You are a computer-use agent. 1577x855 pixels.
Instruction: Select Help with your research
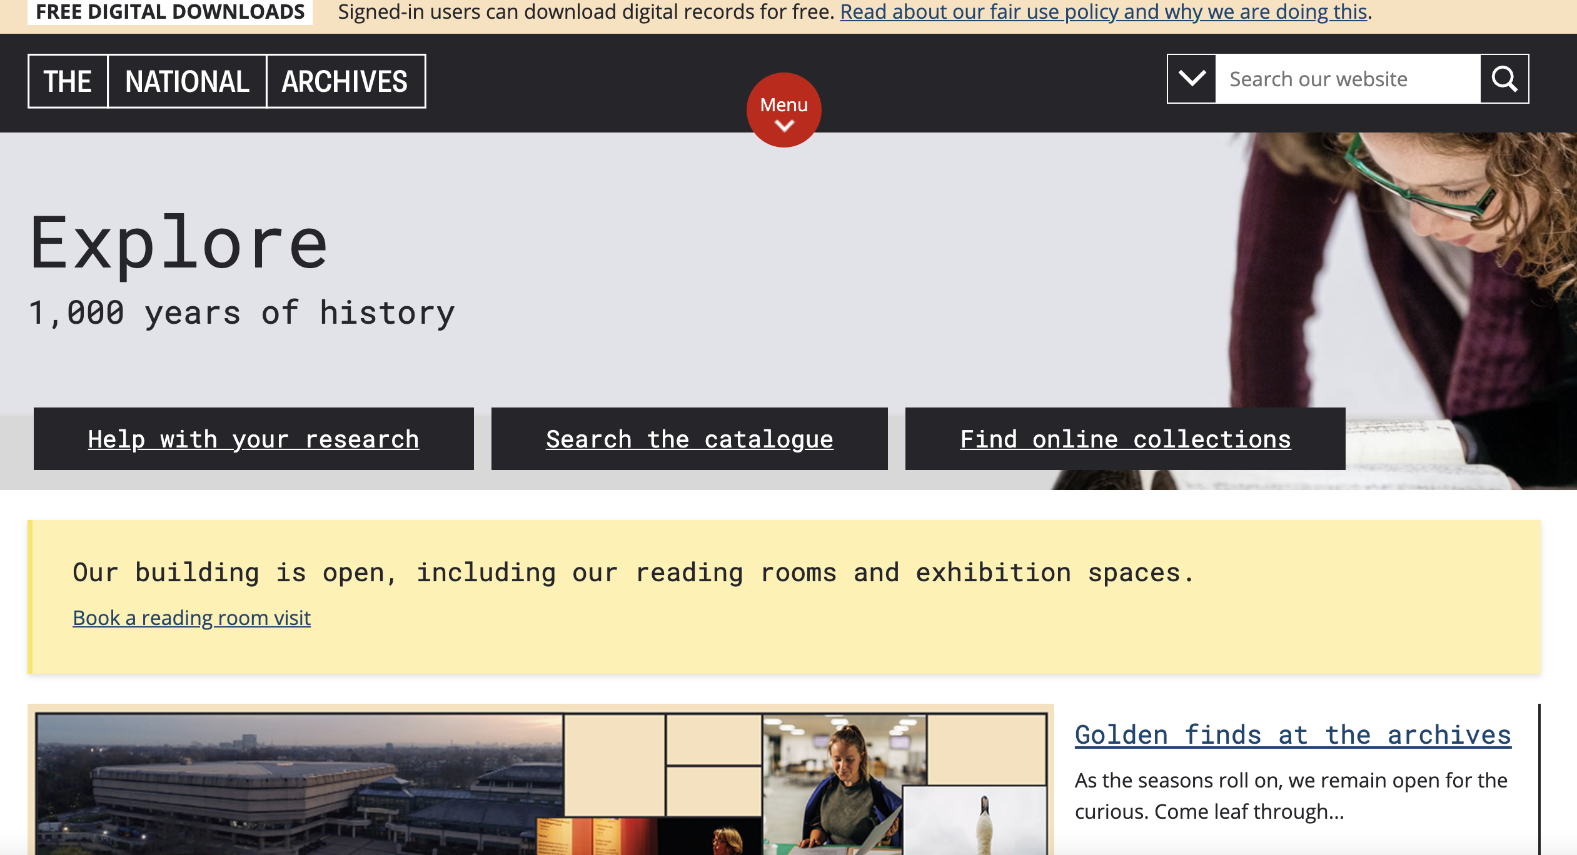tap(253, 438)
